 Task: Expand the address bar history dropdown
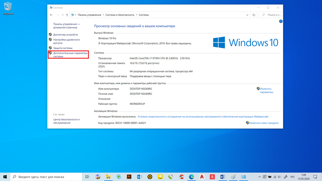pyautogui.click(x=247, y=15)
